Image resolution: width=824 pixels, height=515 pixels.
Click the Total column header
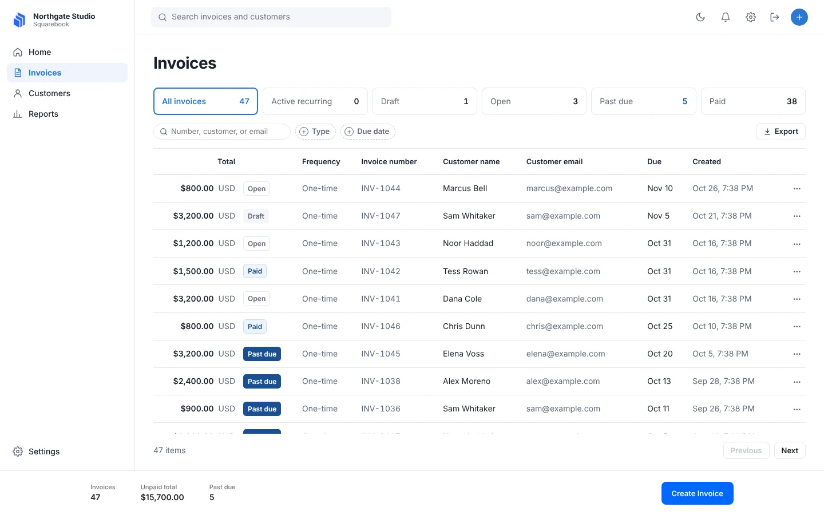(x=226, y=161)
